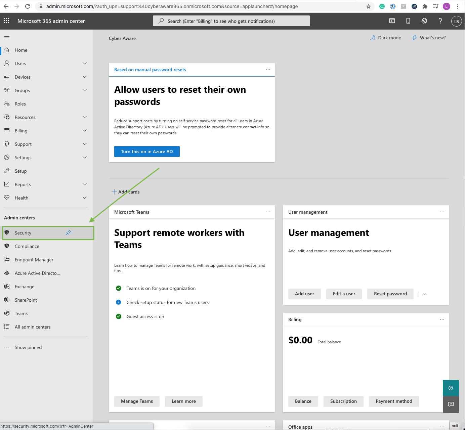465x430 pixels.
Task: Click Turn this on in Azure AD
Action: pyautogui.click(x=147, y=152)
